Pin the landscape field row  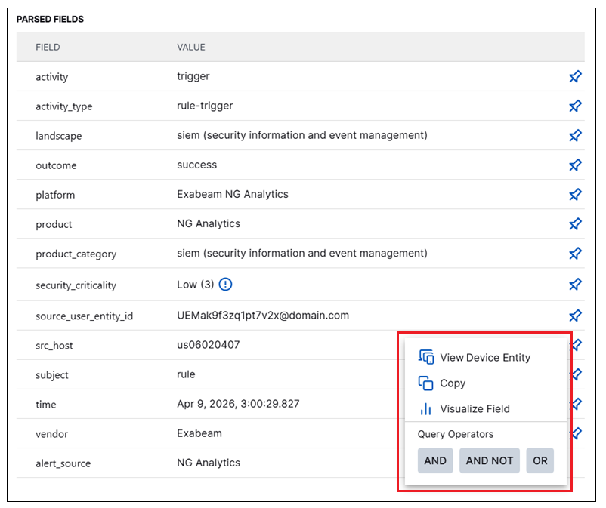pos(575,135)
